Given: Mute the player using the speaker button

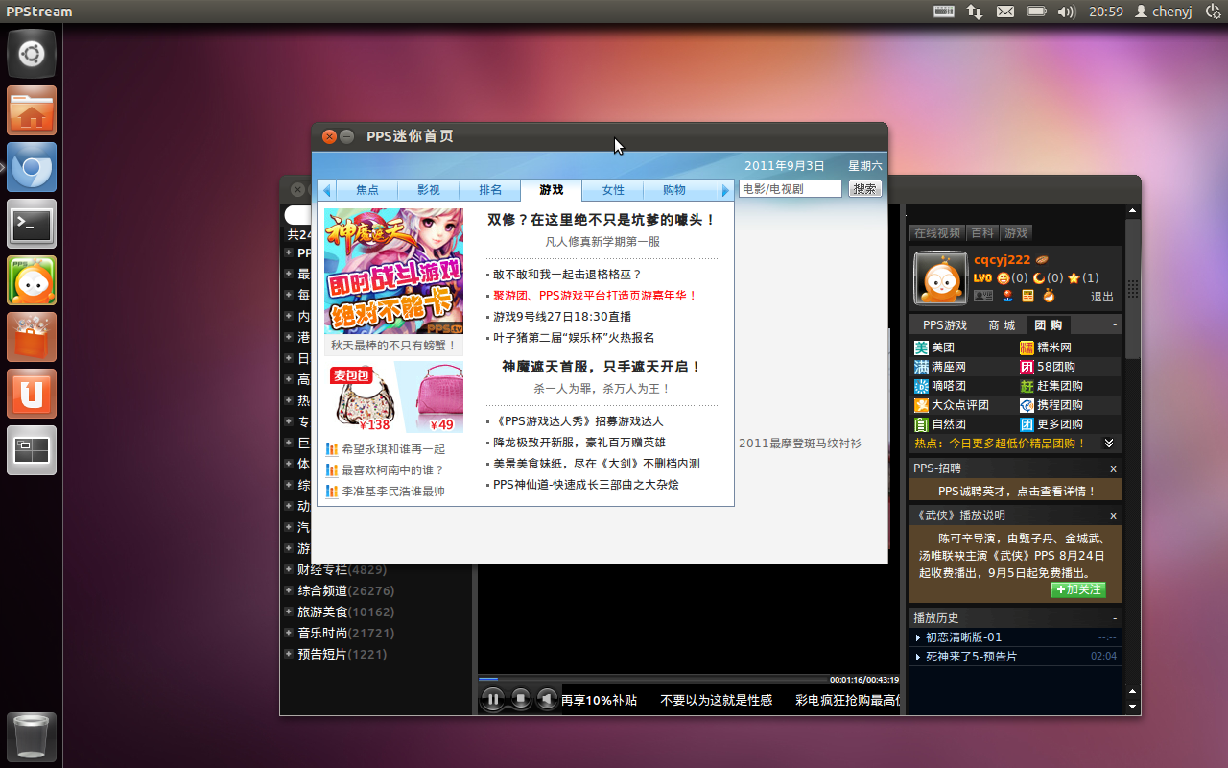Looking at the screenshot, I should click(x=547, y=699).
